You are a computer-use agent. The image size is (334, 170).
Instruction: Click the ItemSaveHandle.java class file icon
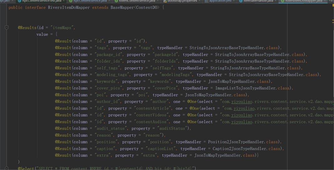[x=241, y=1]
